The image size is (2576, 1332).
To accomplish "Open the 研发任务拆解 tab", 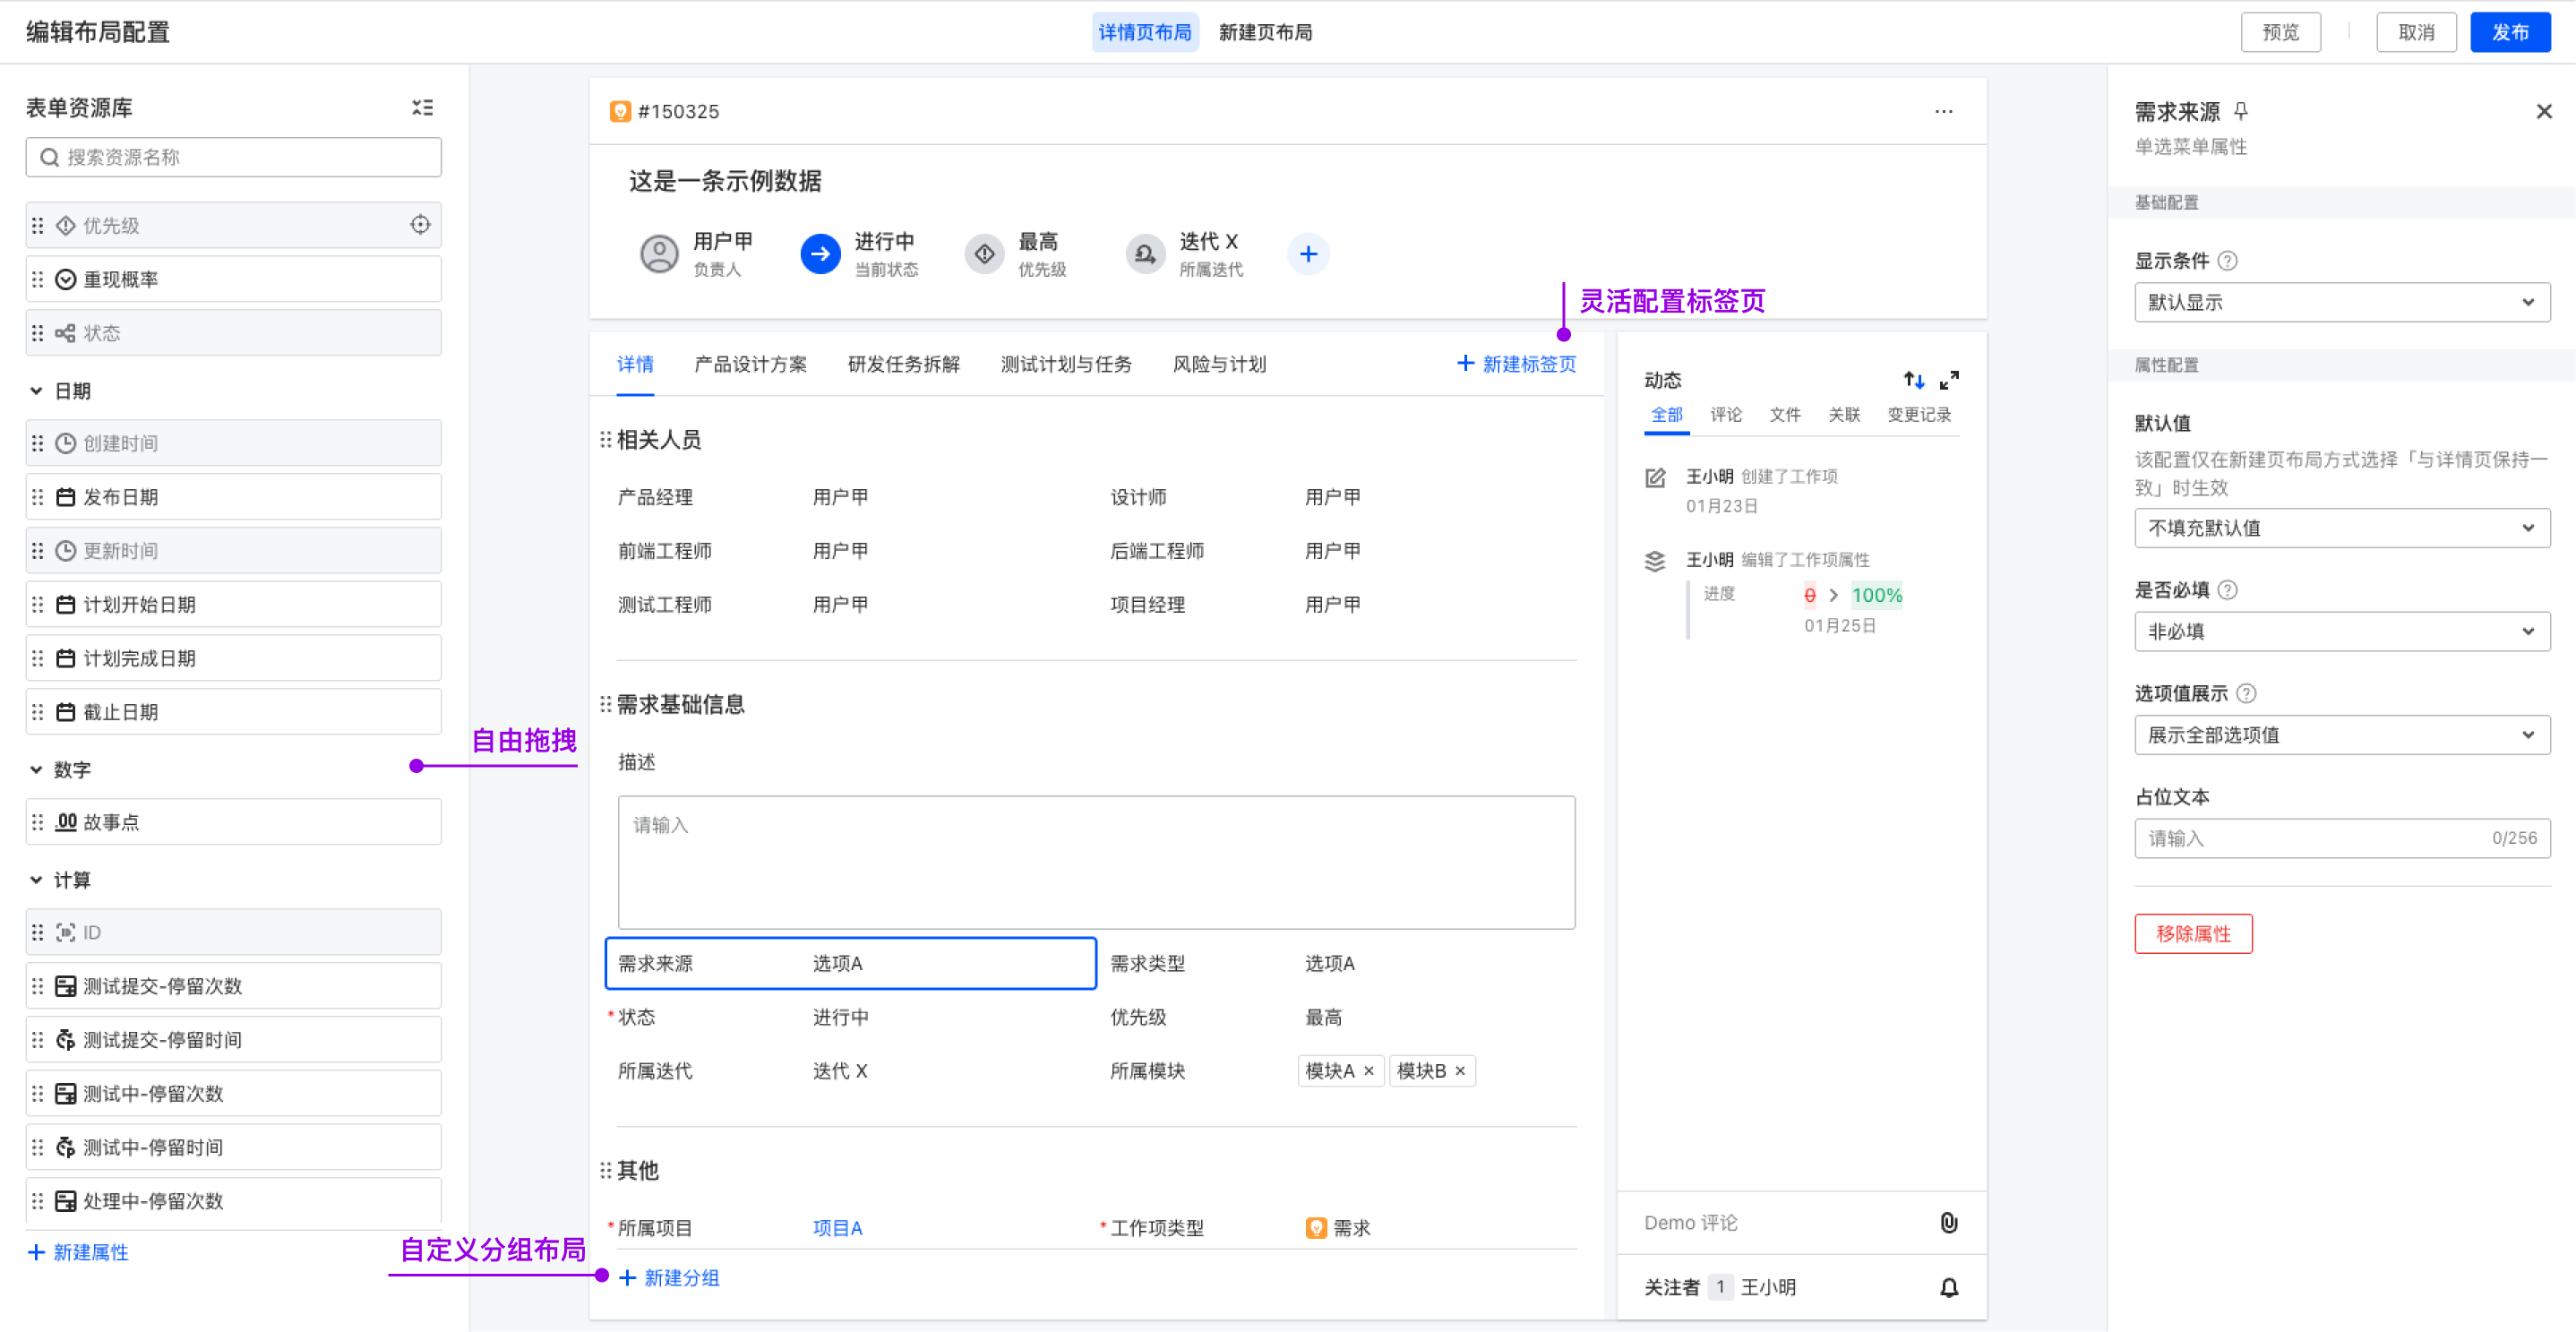I will [903, 364].
